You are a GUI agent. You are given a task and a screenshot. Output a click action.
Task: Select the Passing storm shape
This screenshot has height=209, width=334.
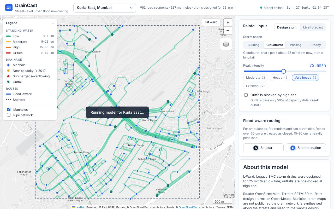296,45
